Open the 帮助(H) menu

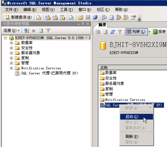[122, 10]
